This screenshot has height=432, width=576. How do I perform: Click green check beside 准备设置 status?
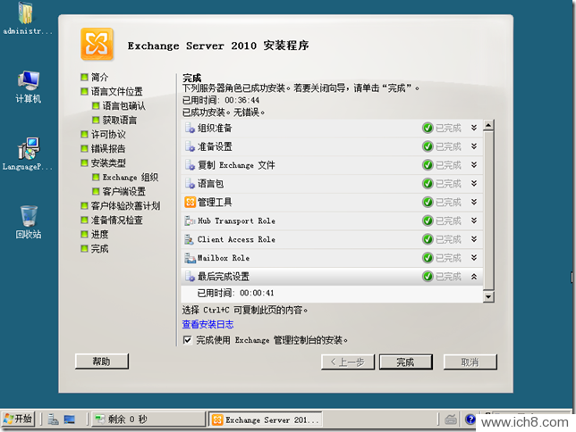(428, 146)
